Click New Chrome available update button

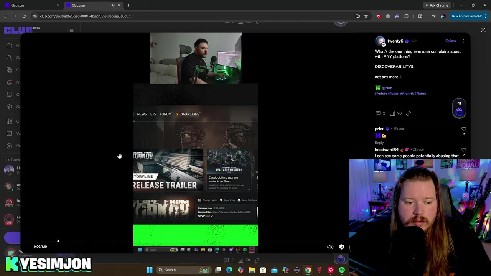point(467,16)
